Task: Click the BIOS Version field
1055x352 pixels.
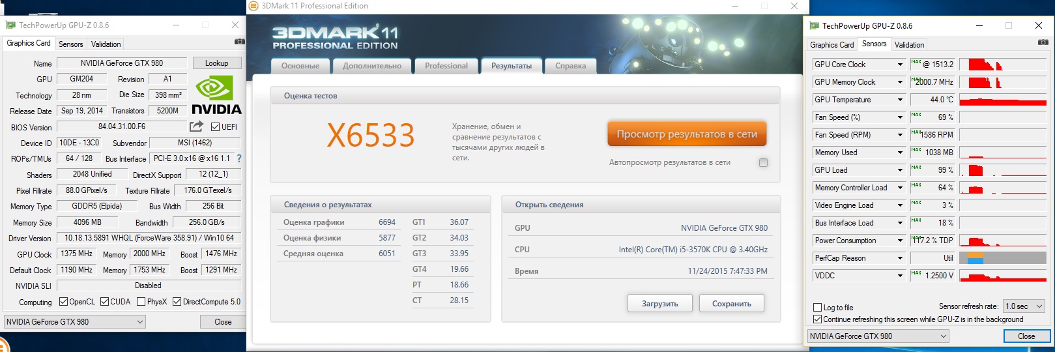Action: coord(122,126)
